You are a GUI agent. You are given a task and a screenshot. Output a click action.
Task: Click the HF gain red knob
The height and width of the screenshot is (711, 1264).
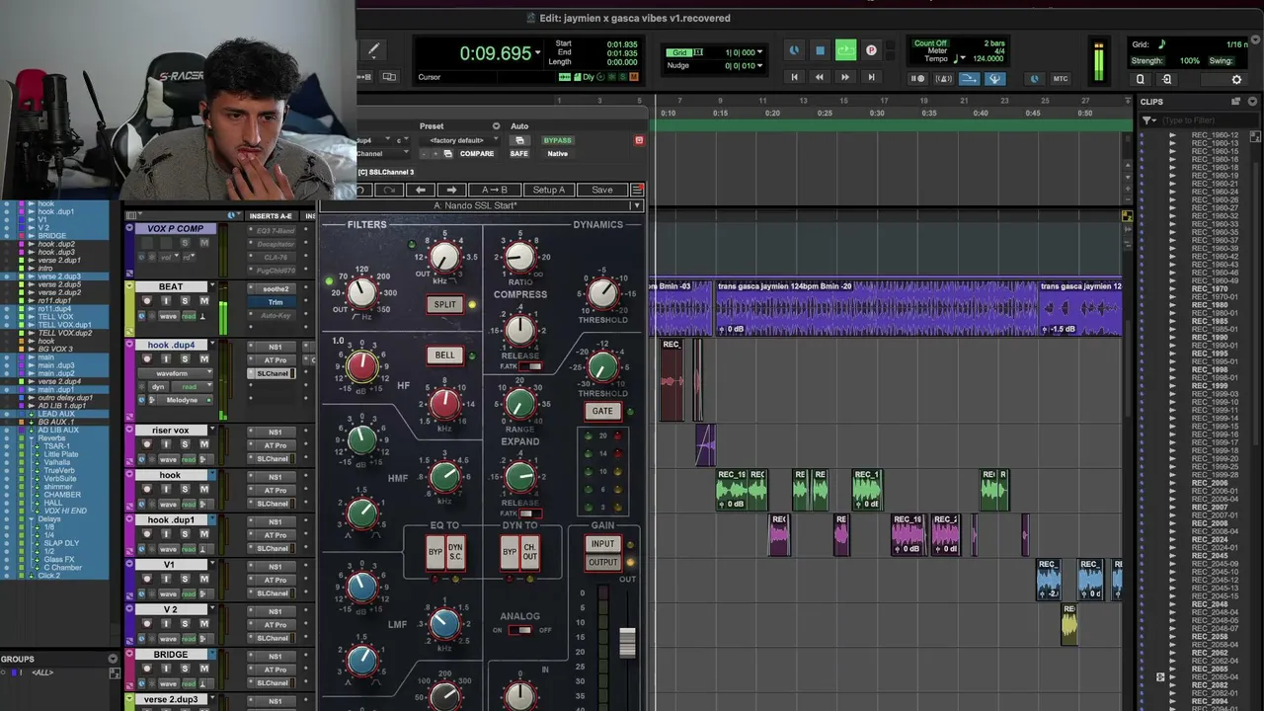click(361, 365)
